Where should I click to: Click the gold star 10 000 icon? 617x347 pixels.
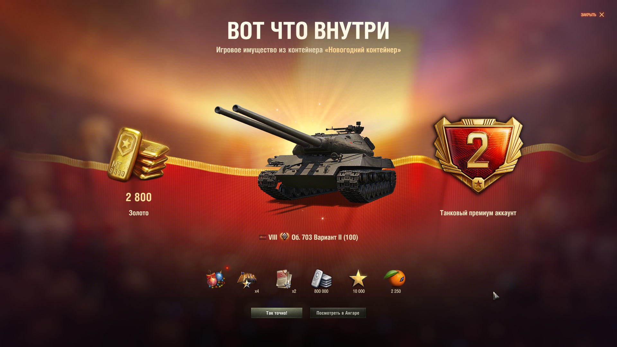(358, 278)
